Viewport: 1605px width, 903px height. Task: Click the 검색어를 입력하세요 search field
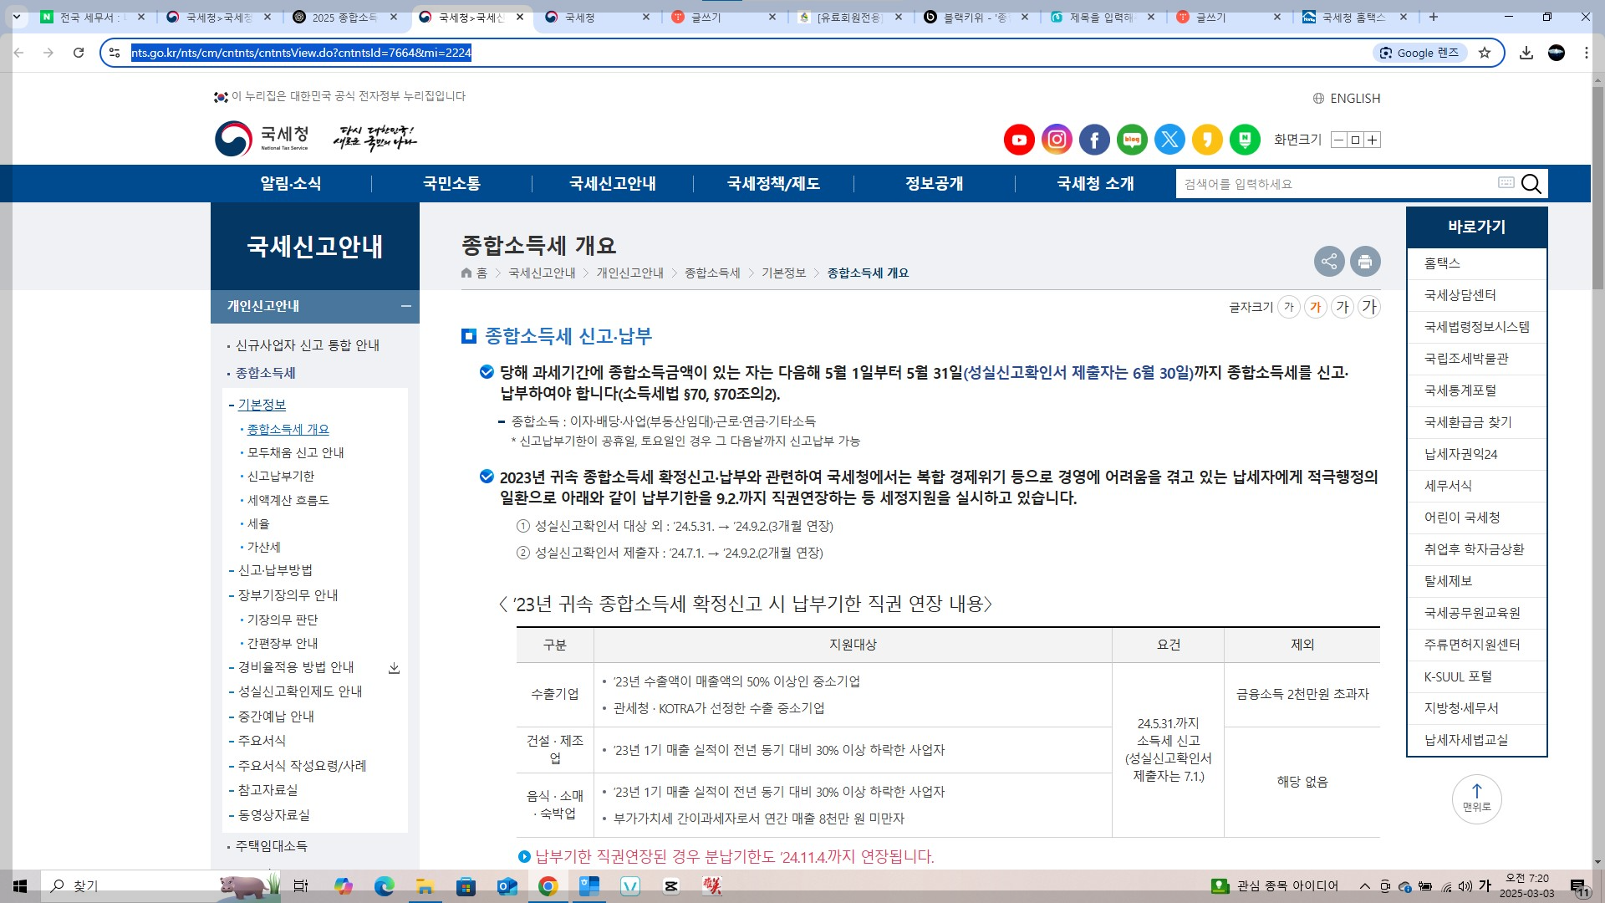[1337, 184]
